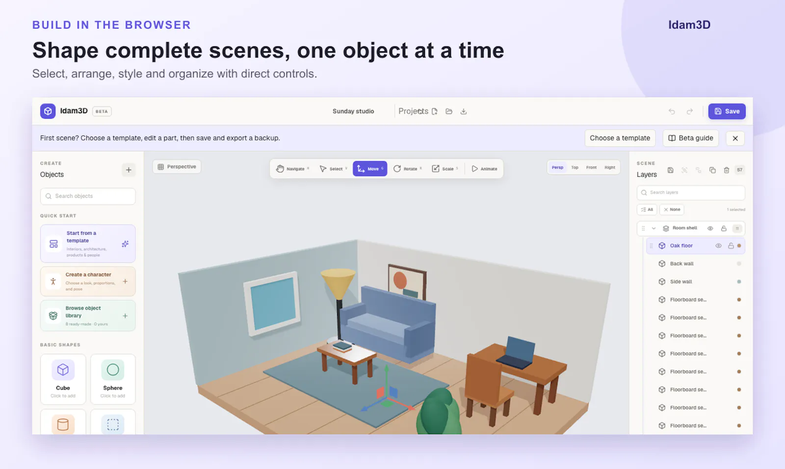Open the Perspective view button
Image resolution: width=785 pixels, height=469 pixels.
177,167
